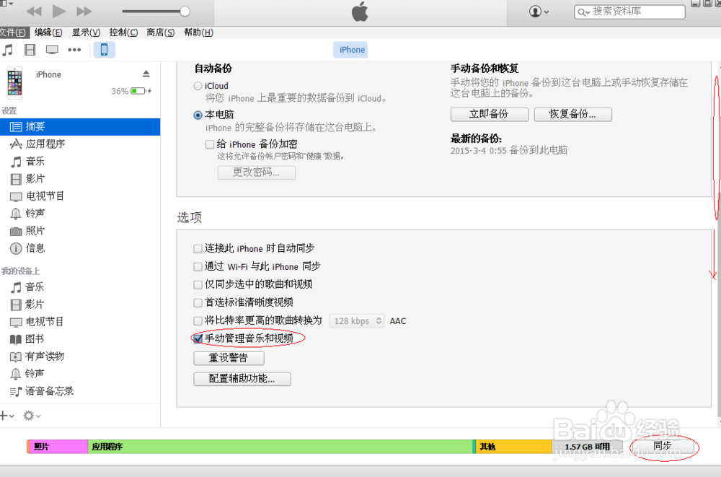Viewport: 721px width, 477px height.
Task: Eject the iPhone device
Action: click(146, 74)
